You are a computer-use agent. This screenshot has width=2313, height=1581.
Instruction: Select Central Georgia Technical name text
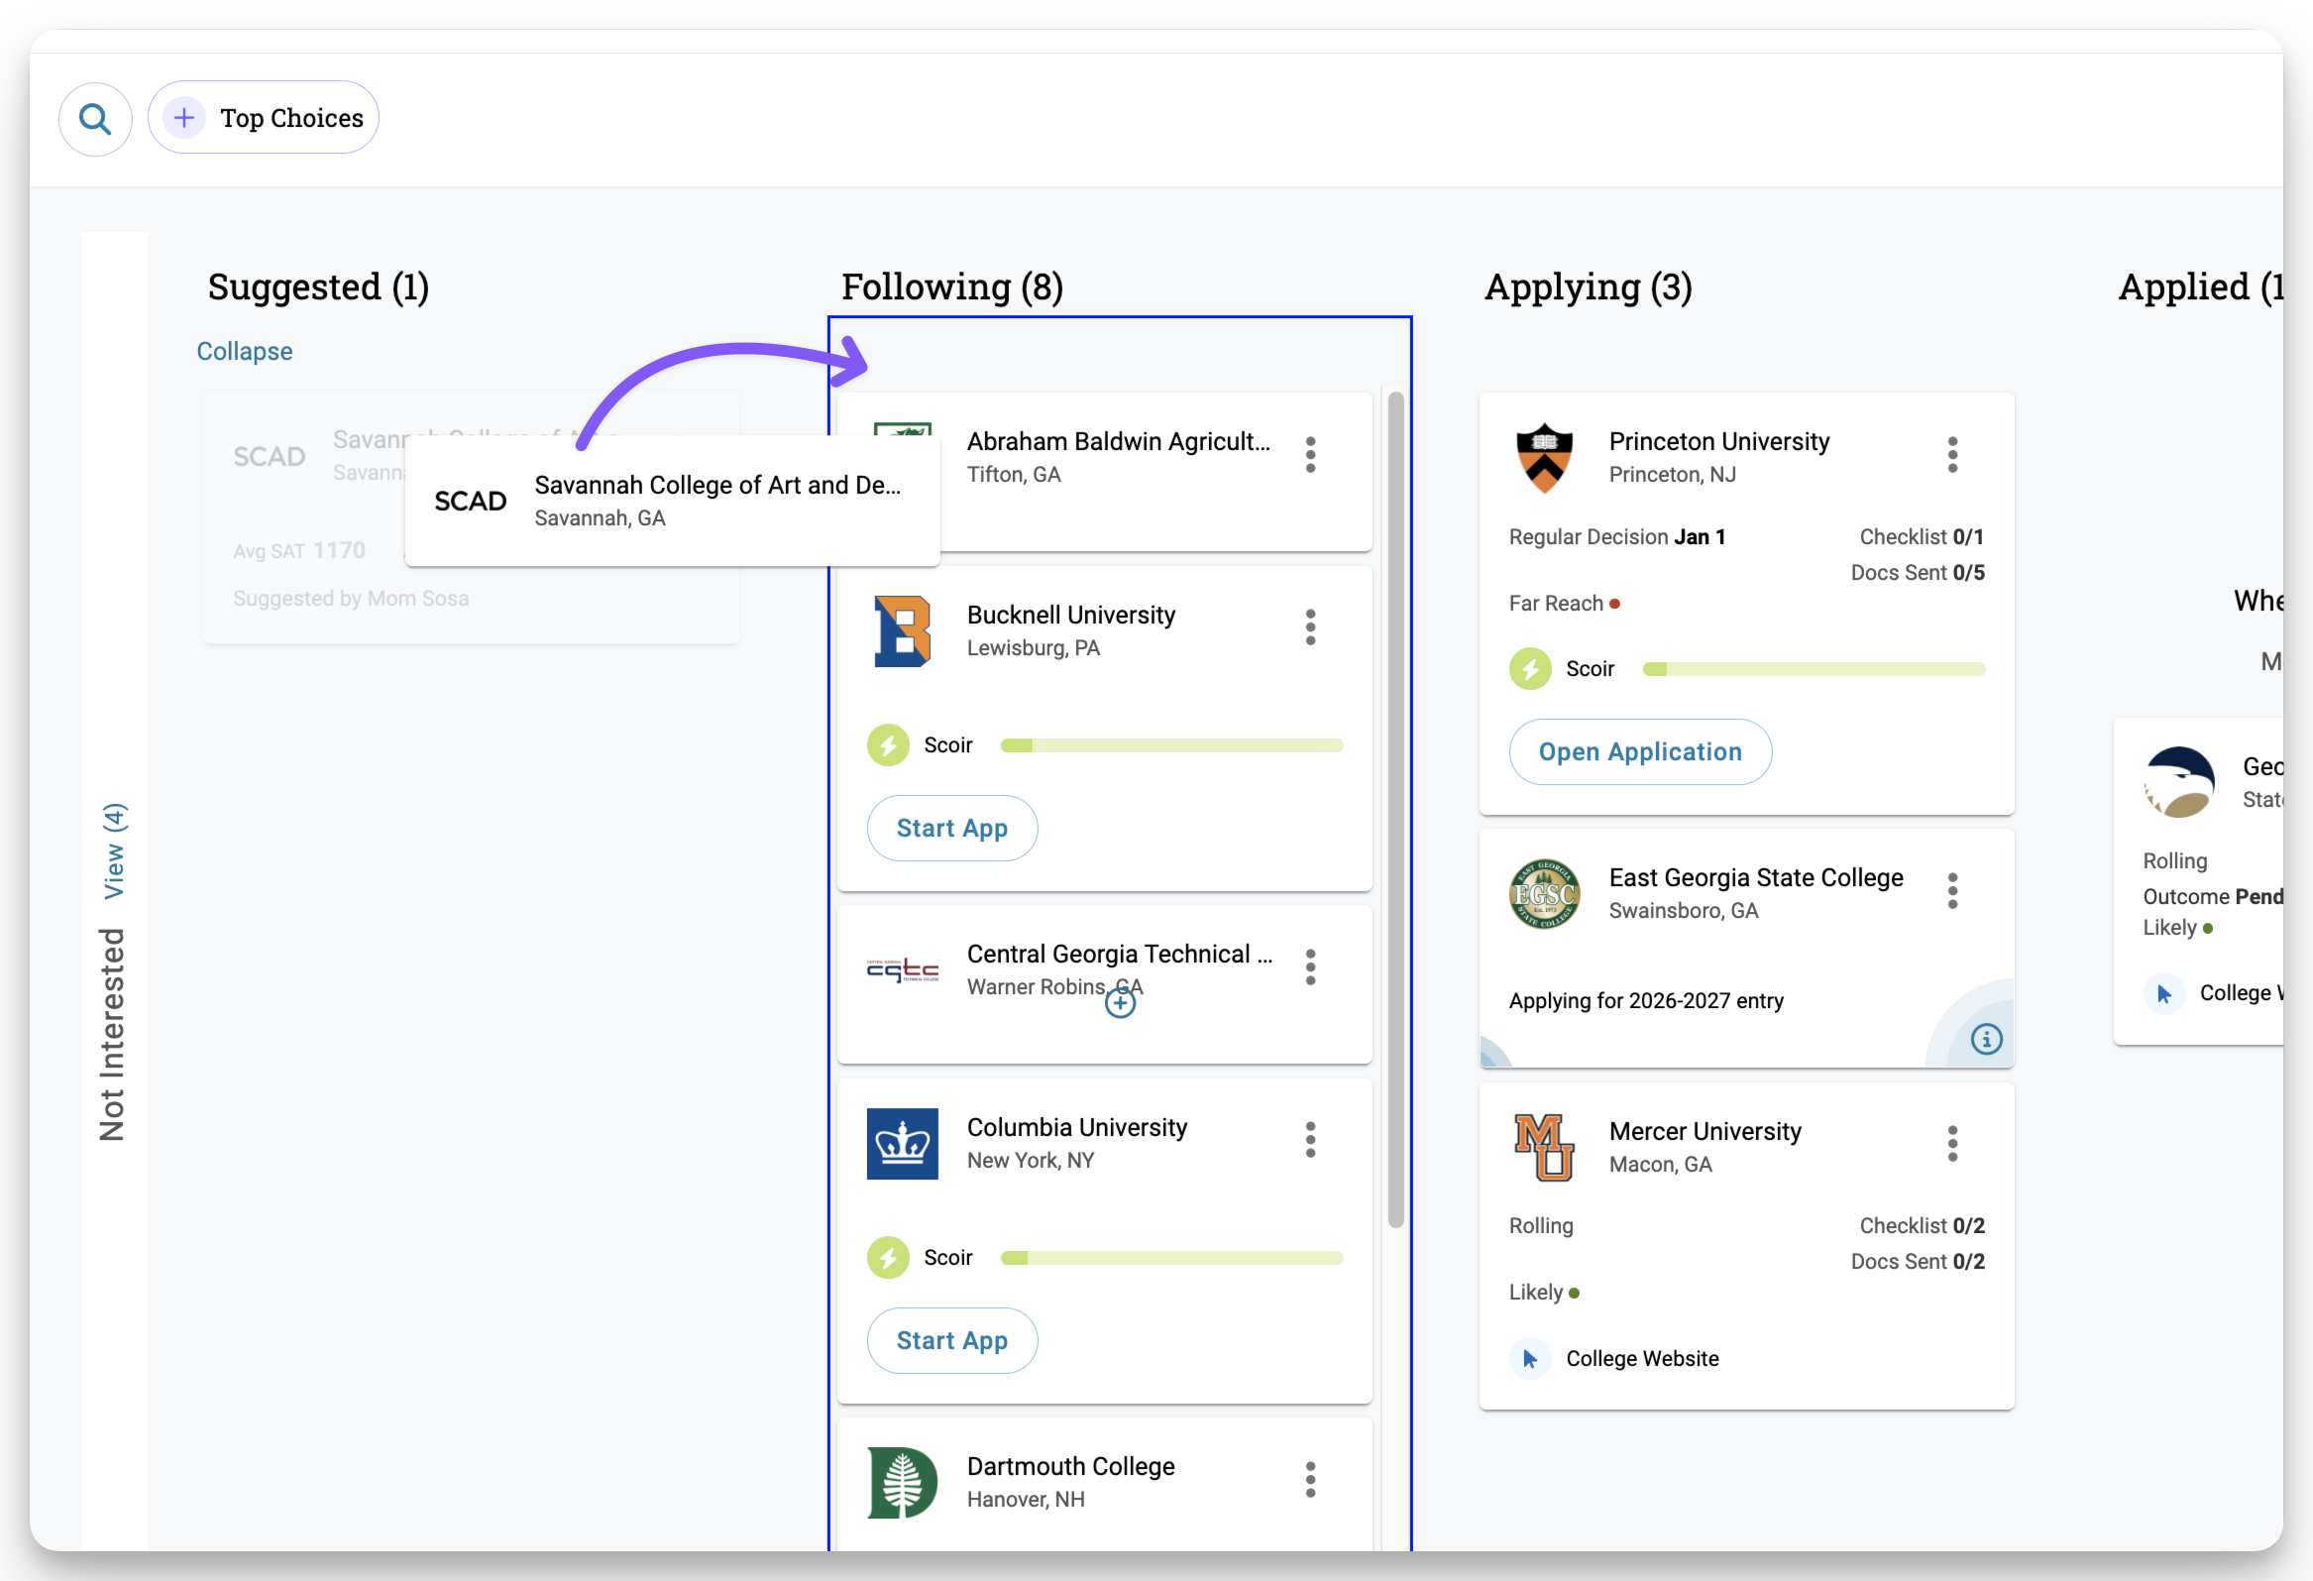point(1120,954)
